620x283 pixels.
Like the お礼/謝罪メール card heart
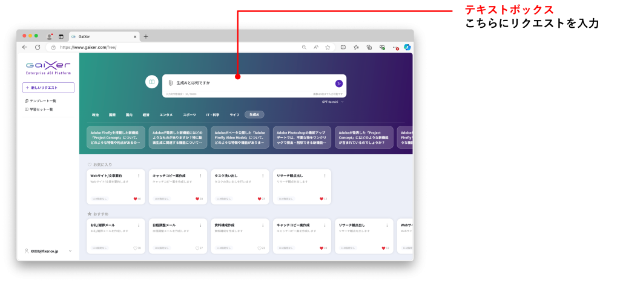(x=135, y=248)
